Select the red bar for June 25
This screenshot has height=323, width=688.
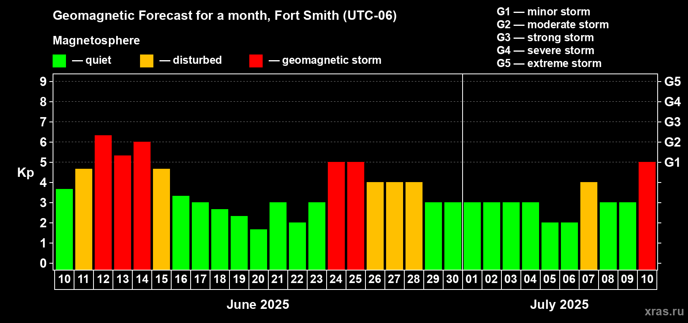pos(356,216)
